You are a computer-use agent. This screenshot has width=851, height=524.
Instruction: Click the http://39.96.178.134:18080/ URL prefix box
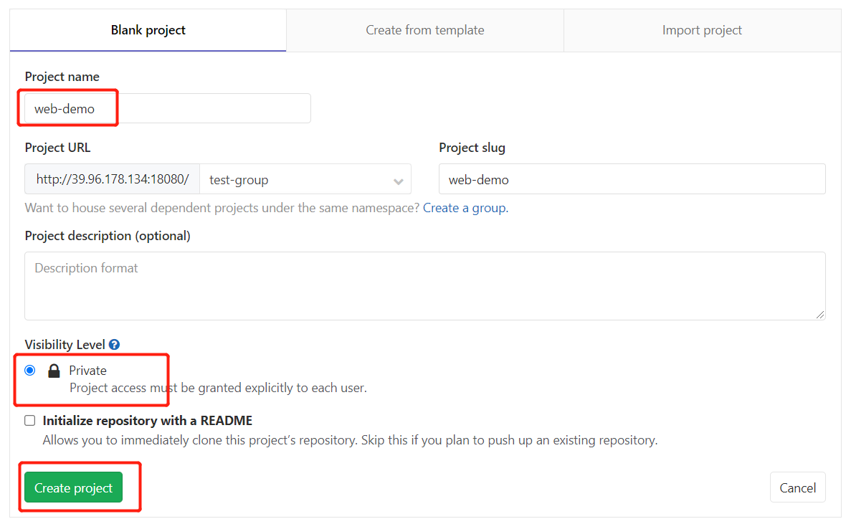click(113, 179)
